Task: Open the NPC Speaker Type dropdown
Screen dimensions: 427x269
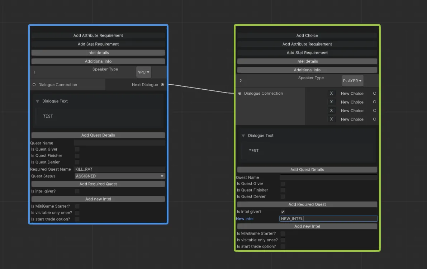Action: coord(143,72)
